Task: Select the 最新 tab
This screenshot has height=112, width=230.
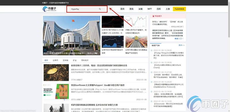Action: [46, 60]
